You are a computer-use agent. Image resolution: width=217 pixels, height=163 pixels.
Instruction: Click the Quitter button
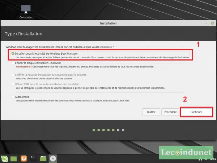[151, 112]
